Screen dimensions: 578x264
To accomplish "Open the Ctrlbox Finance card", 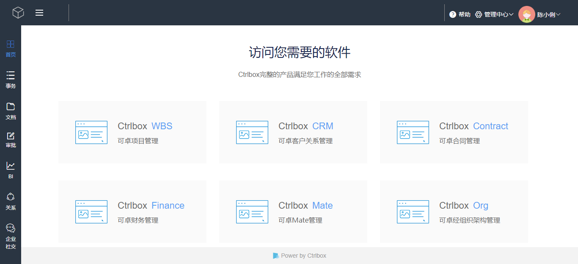I will pyautogui.click(x=132, y=212).
